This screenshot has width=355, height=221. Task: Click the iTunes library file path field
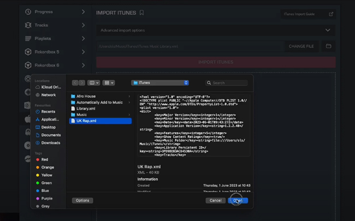click(x=190, y=46)
